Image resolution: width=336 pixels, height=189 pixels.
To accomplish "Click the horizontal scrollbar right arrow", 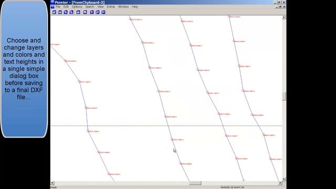I will (x=280, y=183).
